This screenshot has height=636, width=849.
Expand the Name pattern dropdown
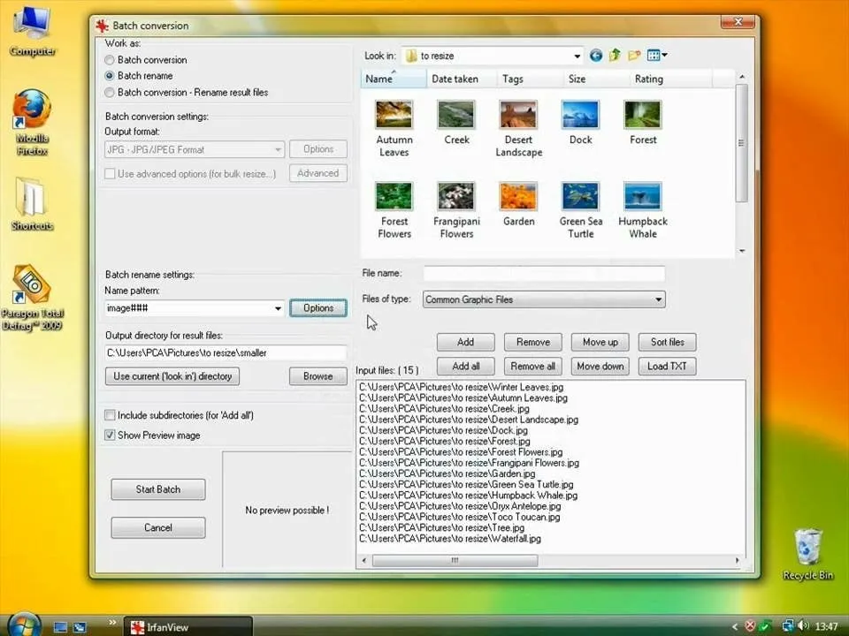click(277, 308)
